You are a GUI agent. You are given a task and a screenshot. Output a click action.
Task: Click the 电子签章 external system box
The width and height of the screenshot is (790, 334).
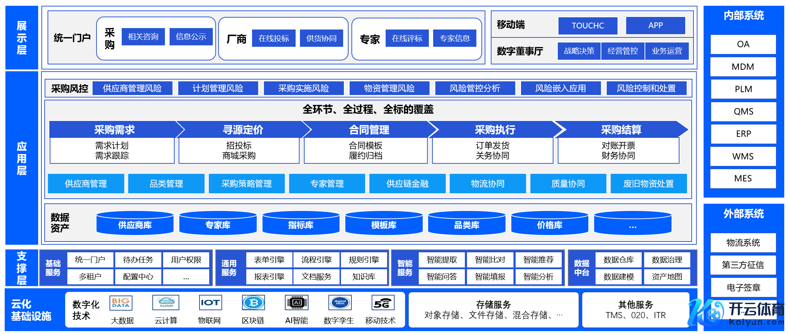[743, 287]
